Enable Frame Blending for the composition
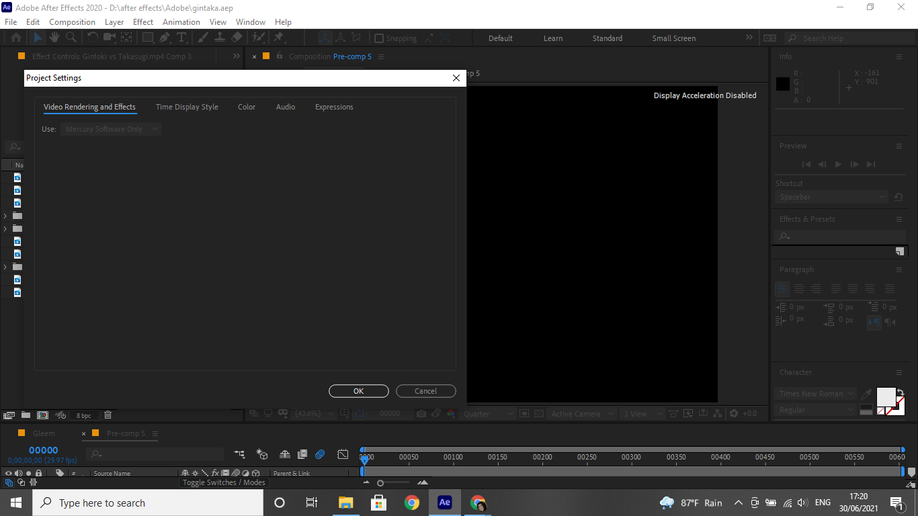This screenshot has width=918, height=516. coord(302,454)
